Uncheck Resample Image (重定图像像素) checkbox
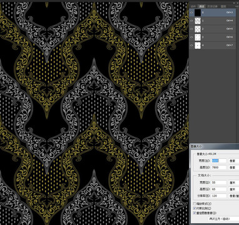The width and height of the screenshot is (239, 225). coord(195,213)
